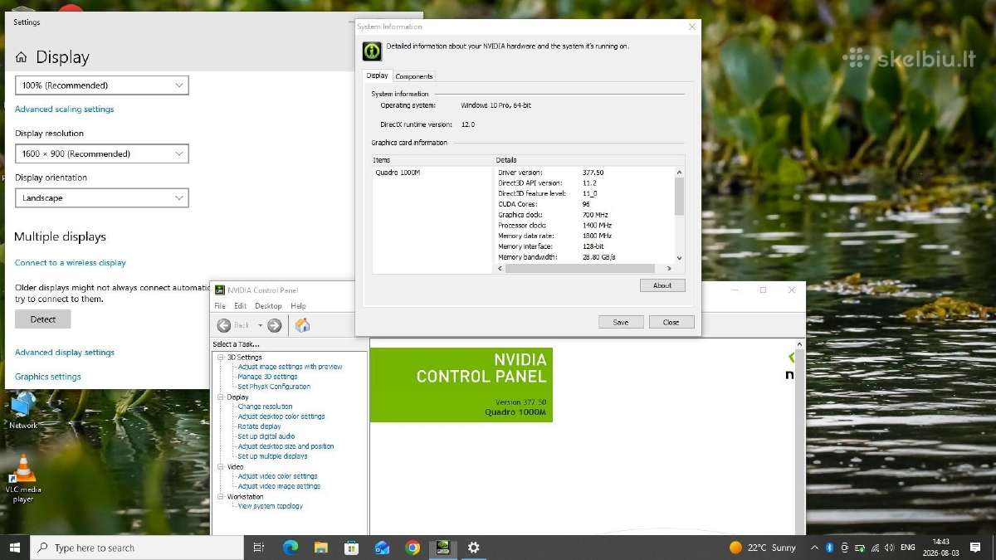Click the Details list scroll up arrow
Screen dimensions: 996x560
click(680, 172)
